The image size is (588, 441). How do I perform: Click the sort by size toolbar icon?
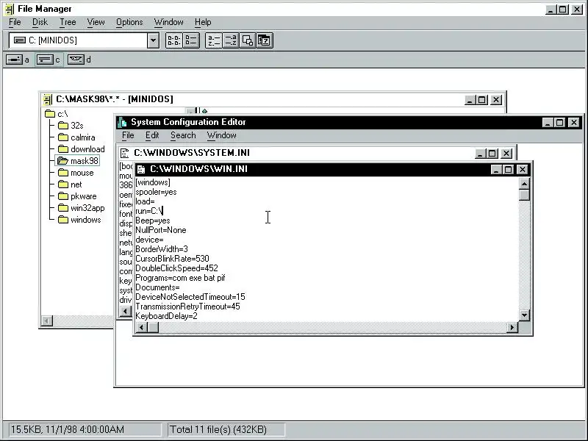248,40
